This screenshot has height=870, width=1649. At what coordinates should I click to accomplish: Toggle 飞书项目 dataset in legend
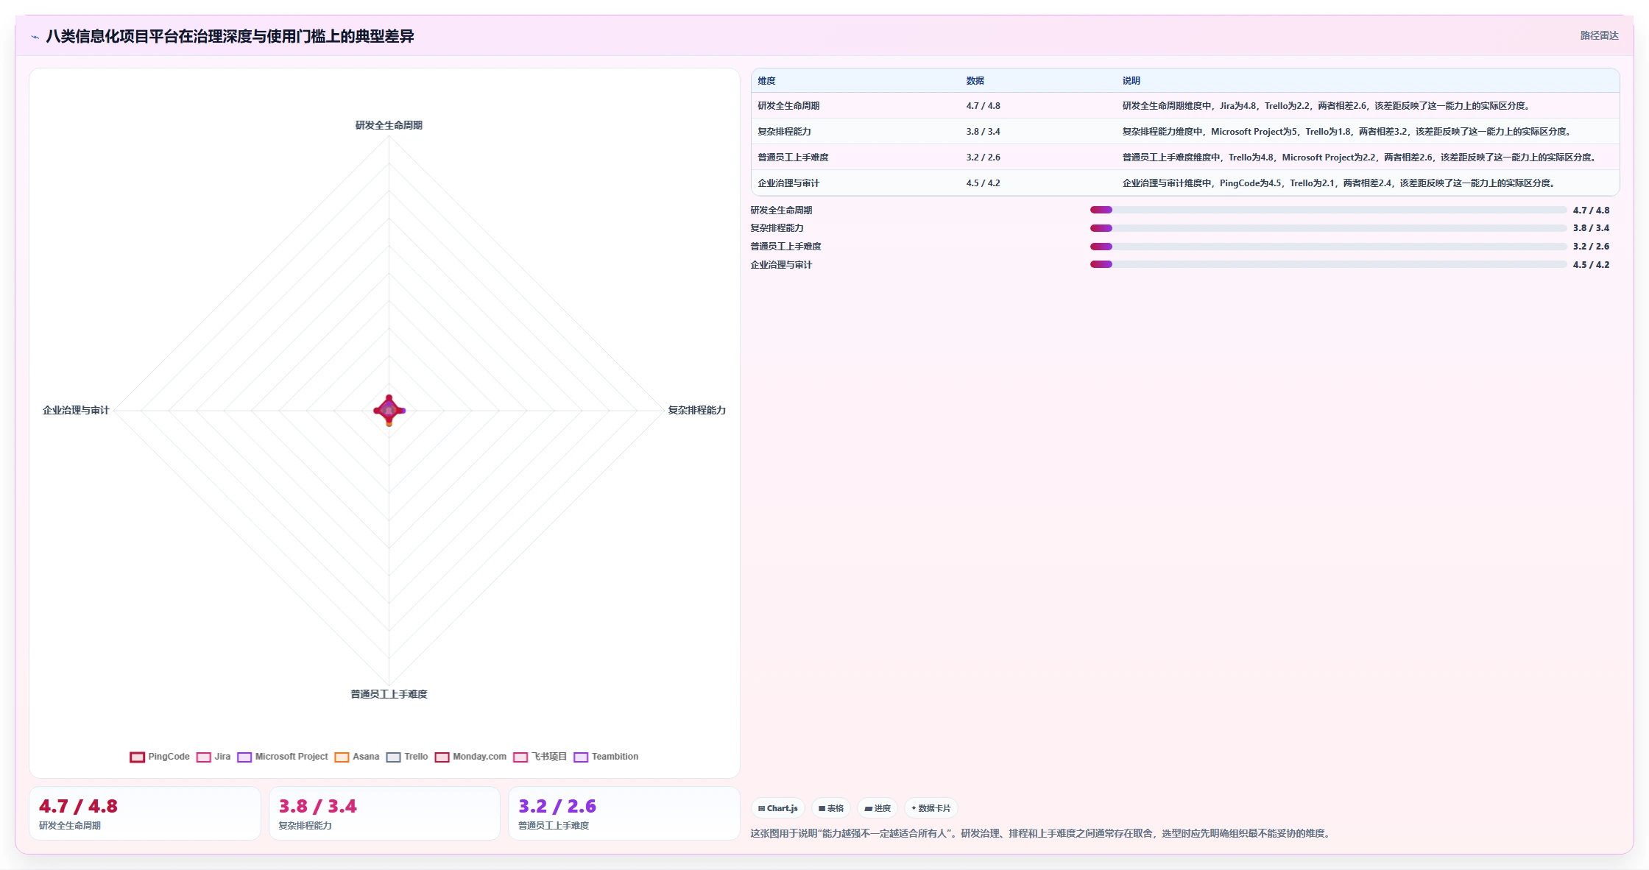[540, 757]
